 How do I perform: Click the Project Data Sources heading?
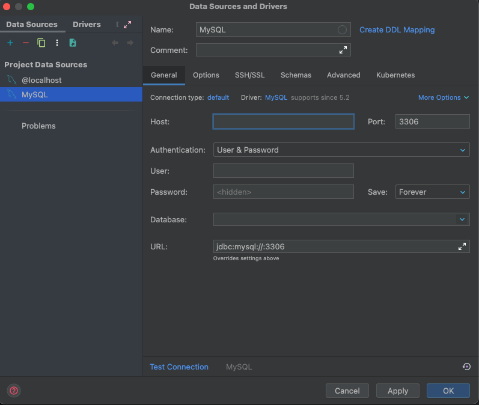point(46,65)
